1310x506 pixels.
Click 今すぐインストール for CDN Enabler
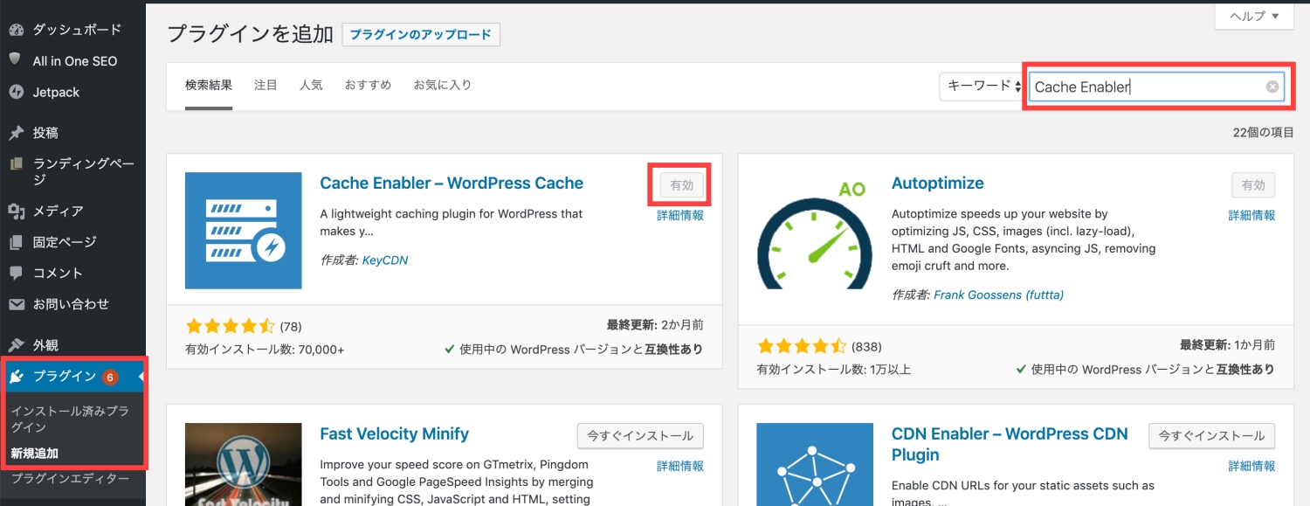pyautogui.click(x=1212, y=435)
